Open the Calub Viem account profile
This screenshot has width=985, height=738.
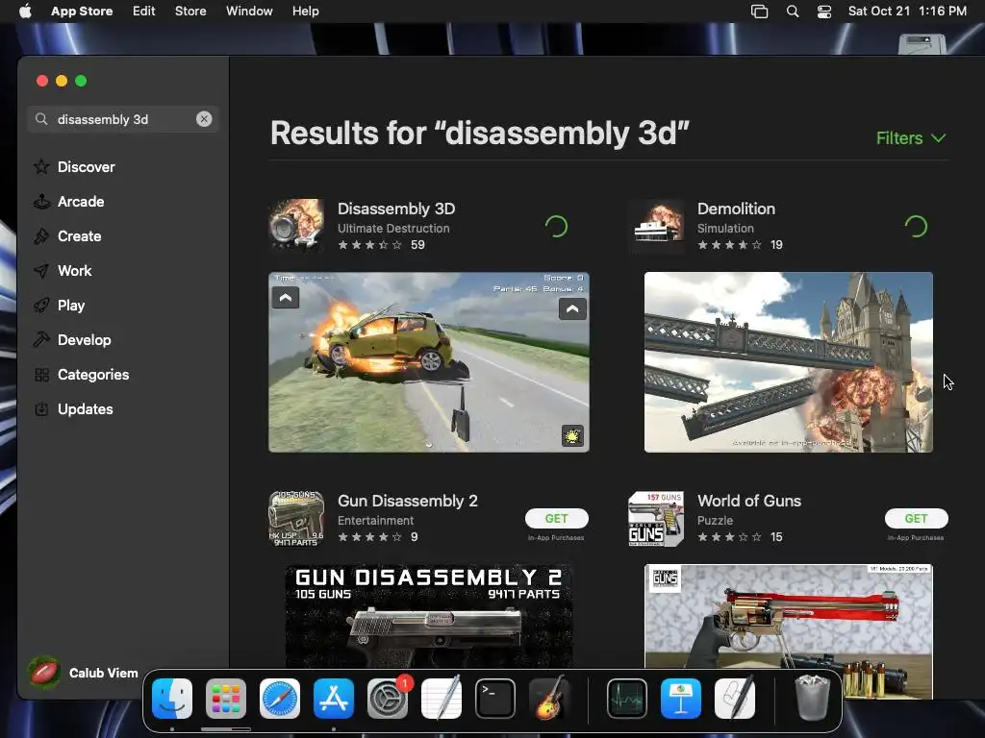click(84, 673)
